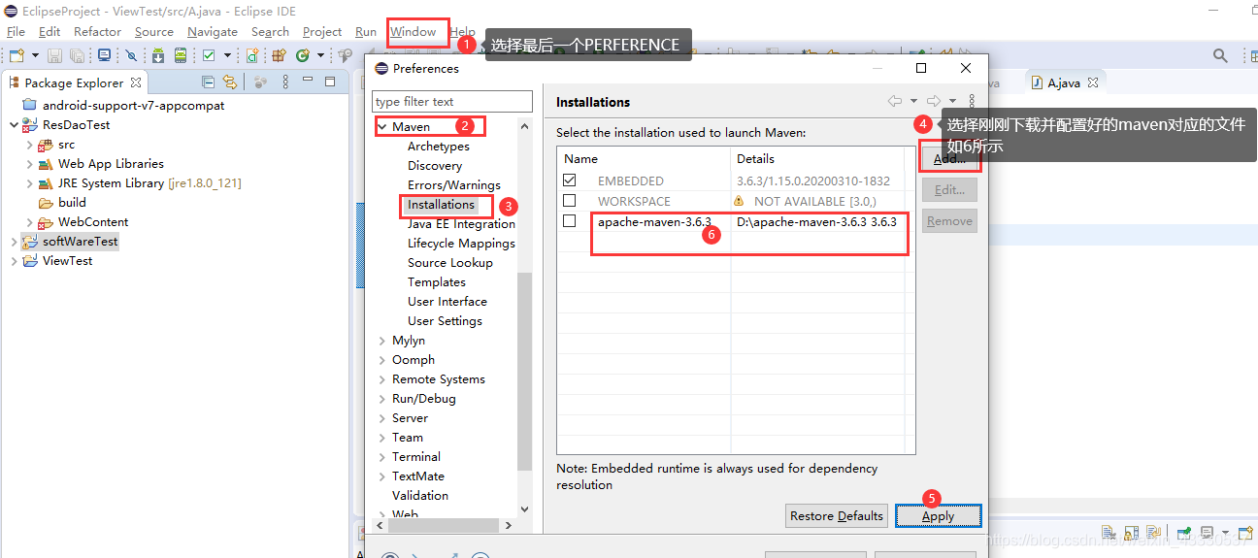Click the checkmark task toolbar icon
The height and width of the screenshot is (558, 1258).
point(209,56)
